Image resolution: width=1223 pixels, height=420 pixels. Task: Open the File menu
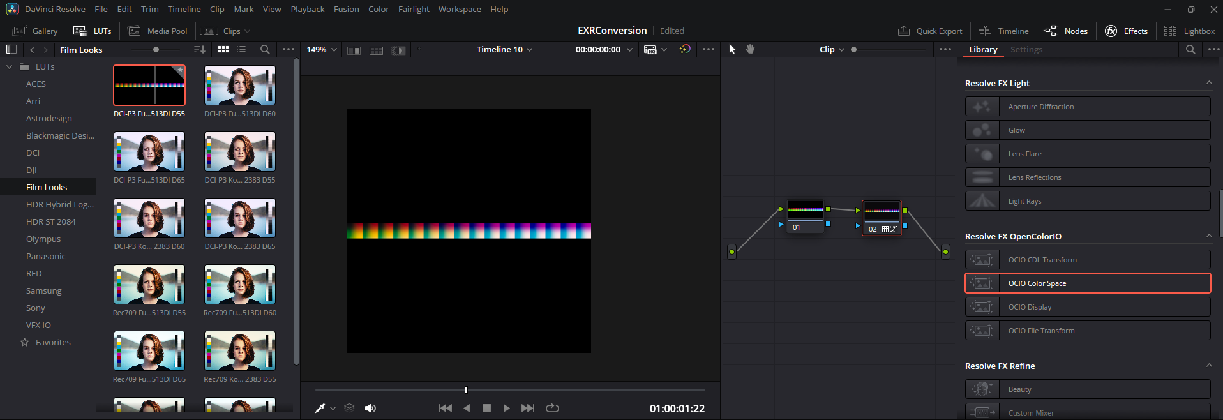[x=101, y=9]
